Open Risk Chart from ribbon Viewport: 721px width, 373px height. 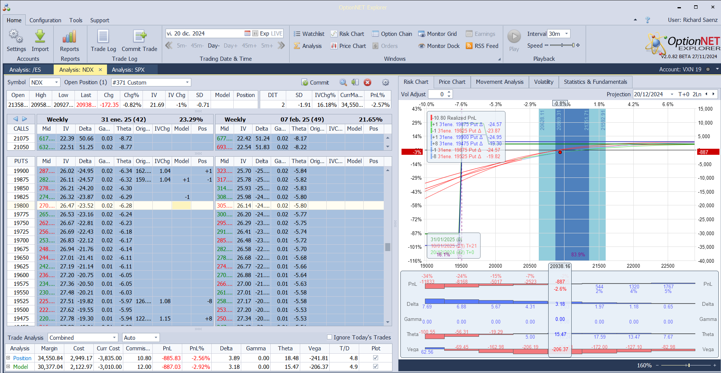coord(347,34)
